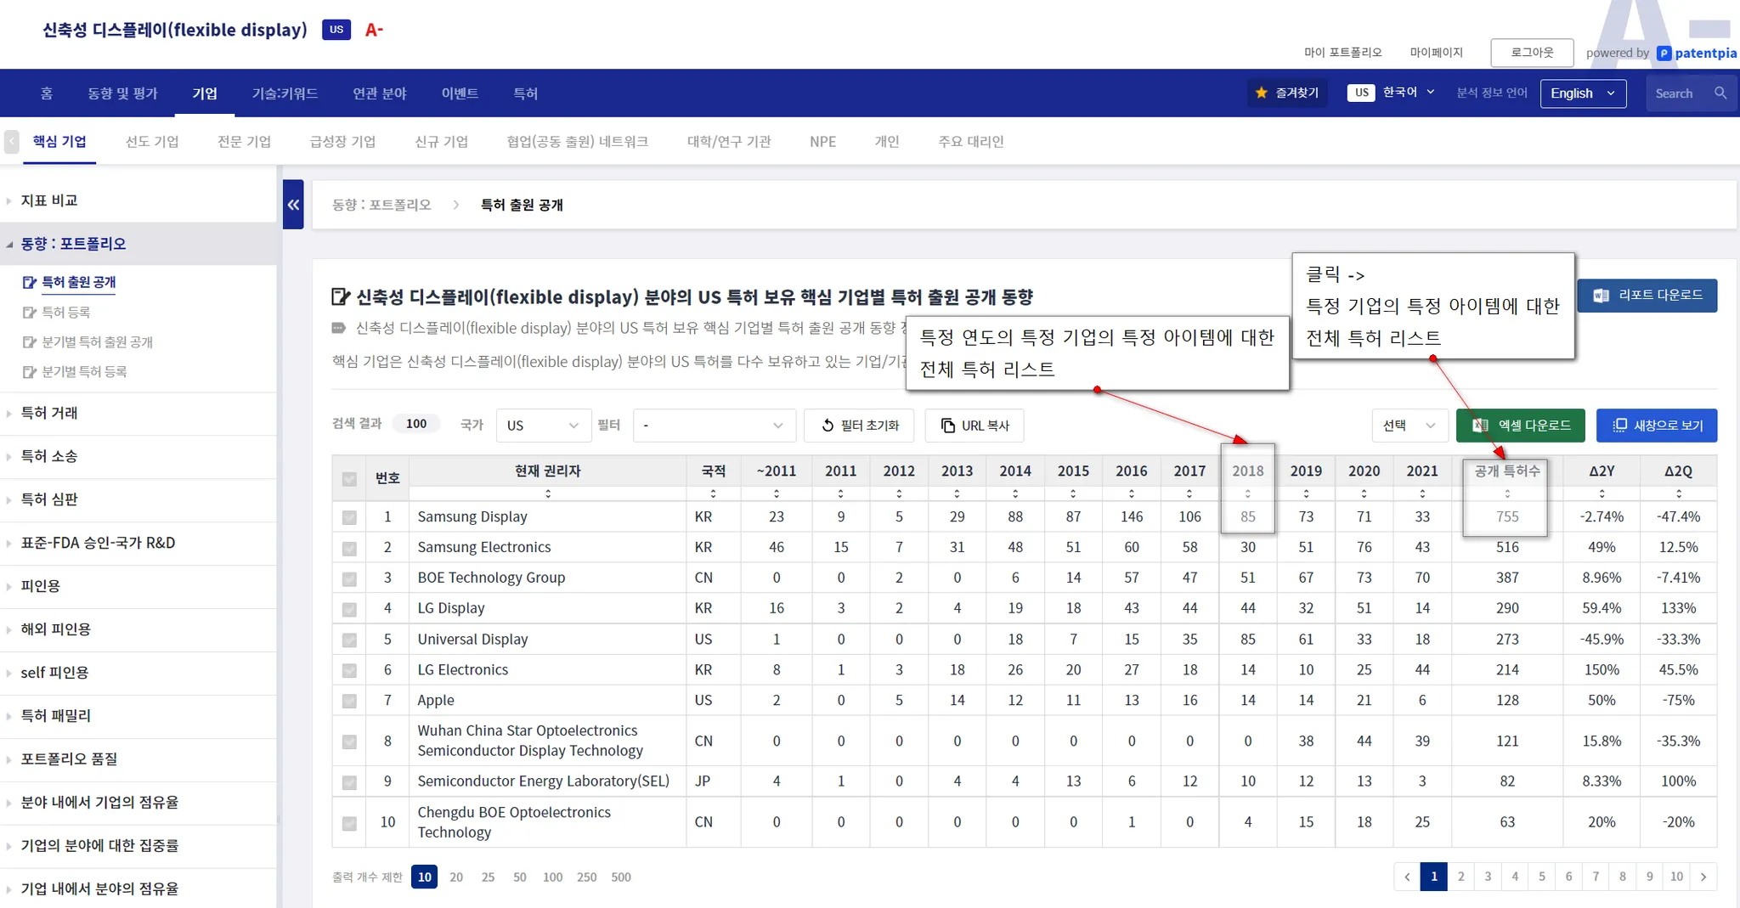Toggle the checkbox for Samsung Electronics row
1740x908 pixels.
coord(349,549)
